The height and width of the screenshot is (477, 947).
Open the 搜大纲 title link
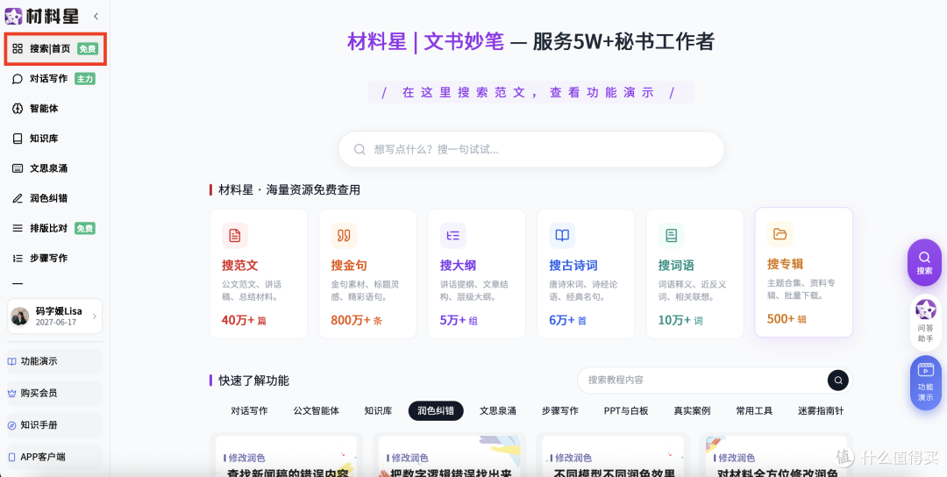point(459,266)
